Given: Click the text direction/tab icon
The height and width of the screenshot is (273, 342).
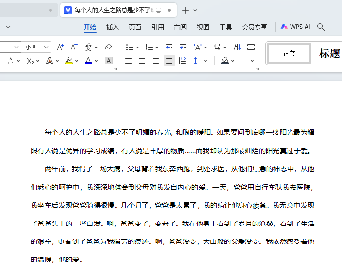Looking at the screenshot, I should [217, 47].
